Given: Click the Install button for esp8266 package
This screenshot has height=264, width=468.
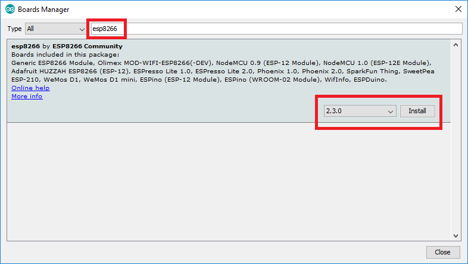Looking at the screenshot, I should (417, 111).
